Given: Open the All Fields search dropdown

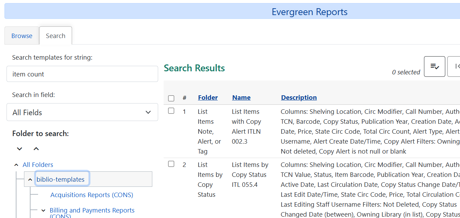Looking at the screenshot, I should pos(82,112).
